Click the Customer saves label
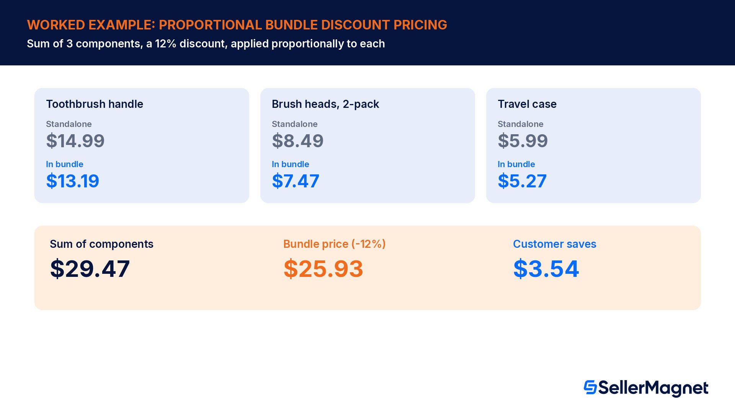The height and width of the screenshot is (413, 735). [x=555, y=244]
